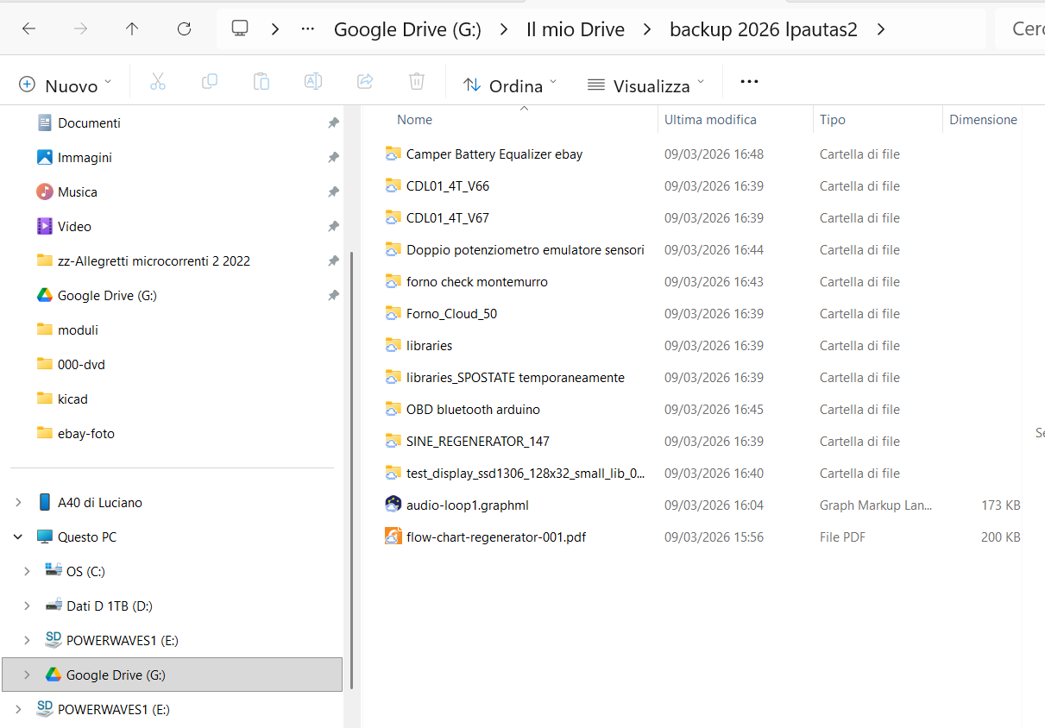Click the Nuovo button

tap(65, 85)
